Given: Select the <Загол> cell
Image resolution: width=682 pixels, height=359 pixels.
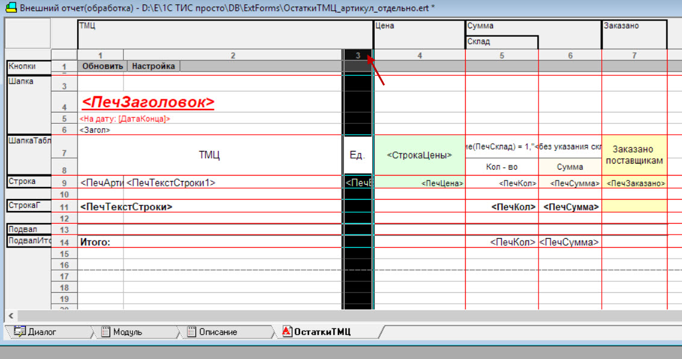Looking at the screenshot, I should pyautogui.click(x=95, y=130).
